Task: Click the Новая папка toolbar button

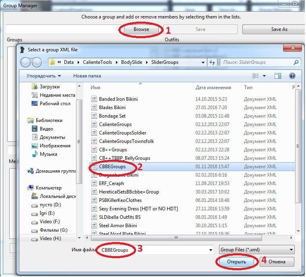Action: [87, 76]
